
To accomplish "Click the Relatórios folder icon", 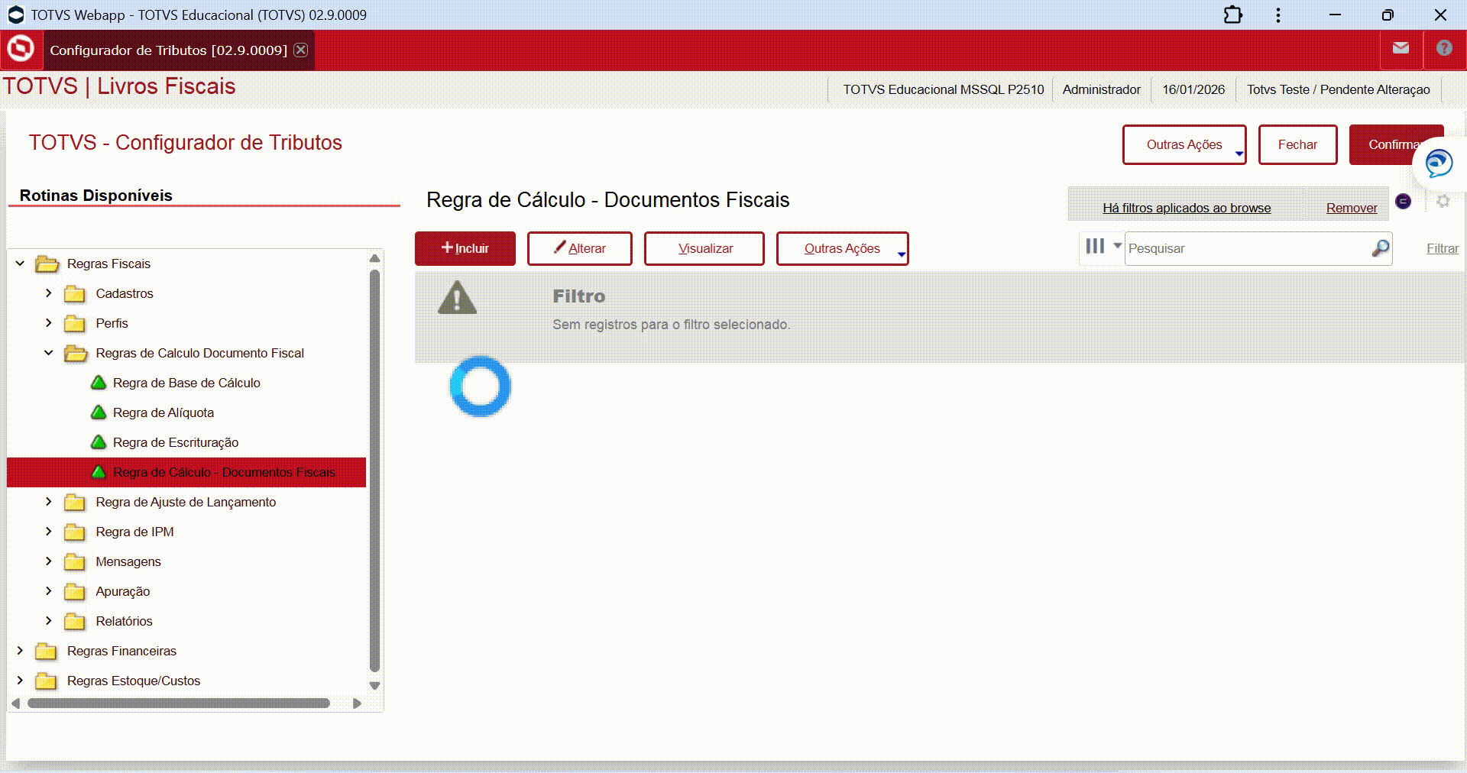I will coord(75,622).
